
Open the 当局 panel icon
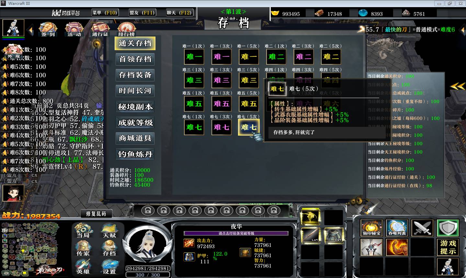pos(83,231)
